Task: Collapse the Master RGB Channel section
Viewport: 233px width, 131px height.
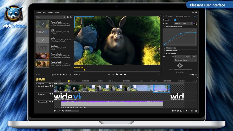Action: [164, 26]
